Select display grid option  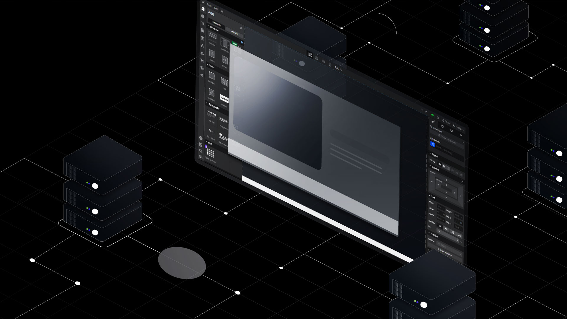pyautogui.click(x=448, y=168)
